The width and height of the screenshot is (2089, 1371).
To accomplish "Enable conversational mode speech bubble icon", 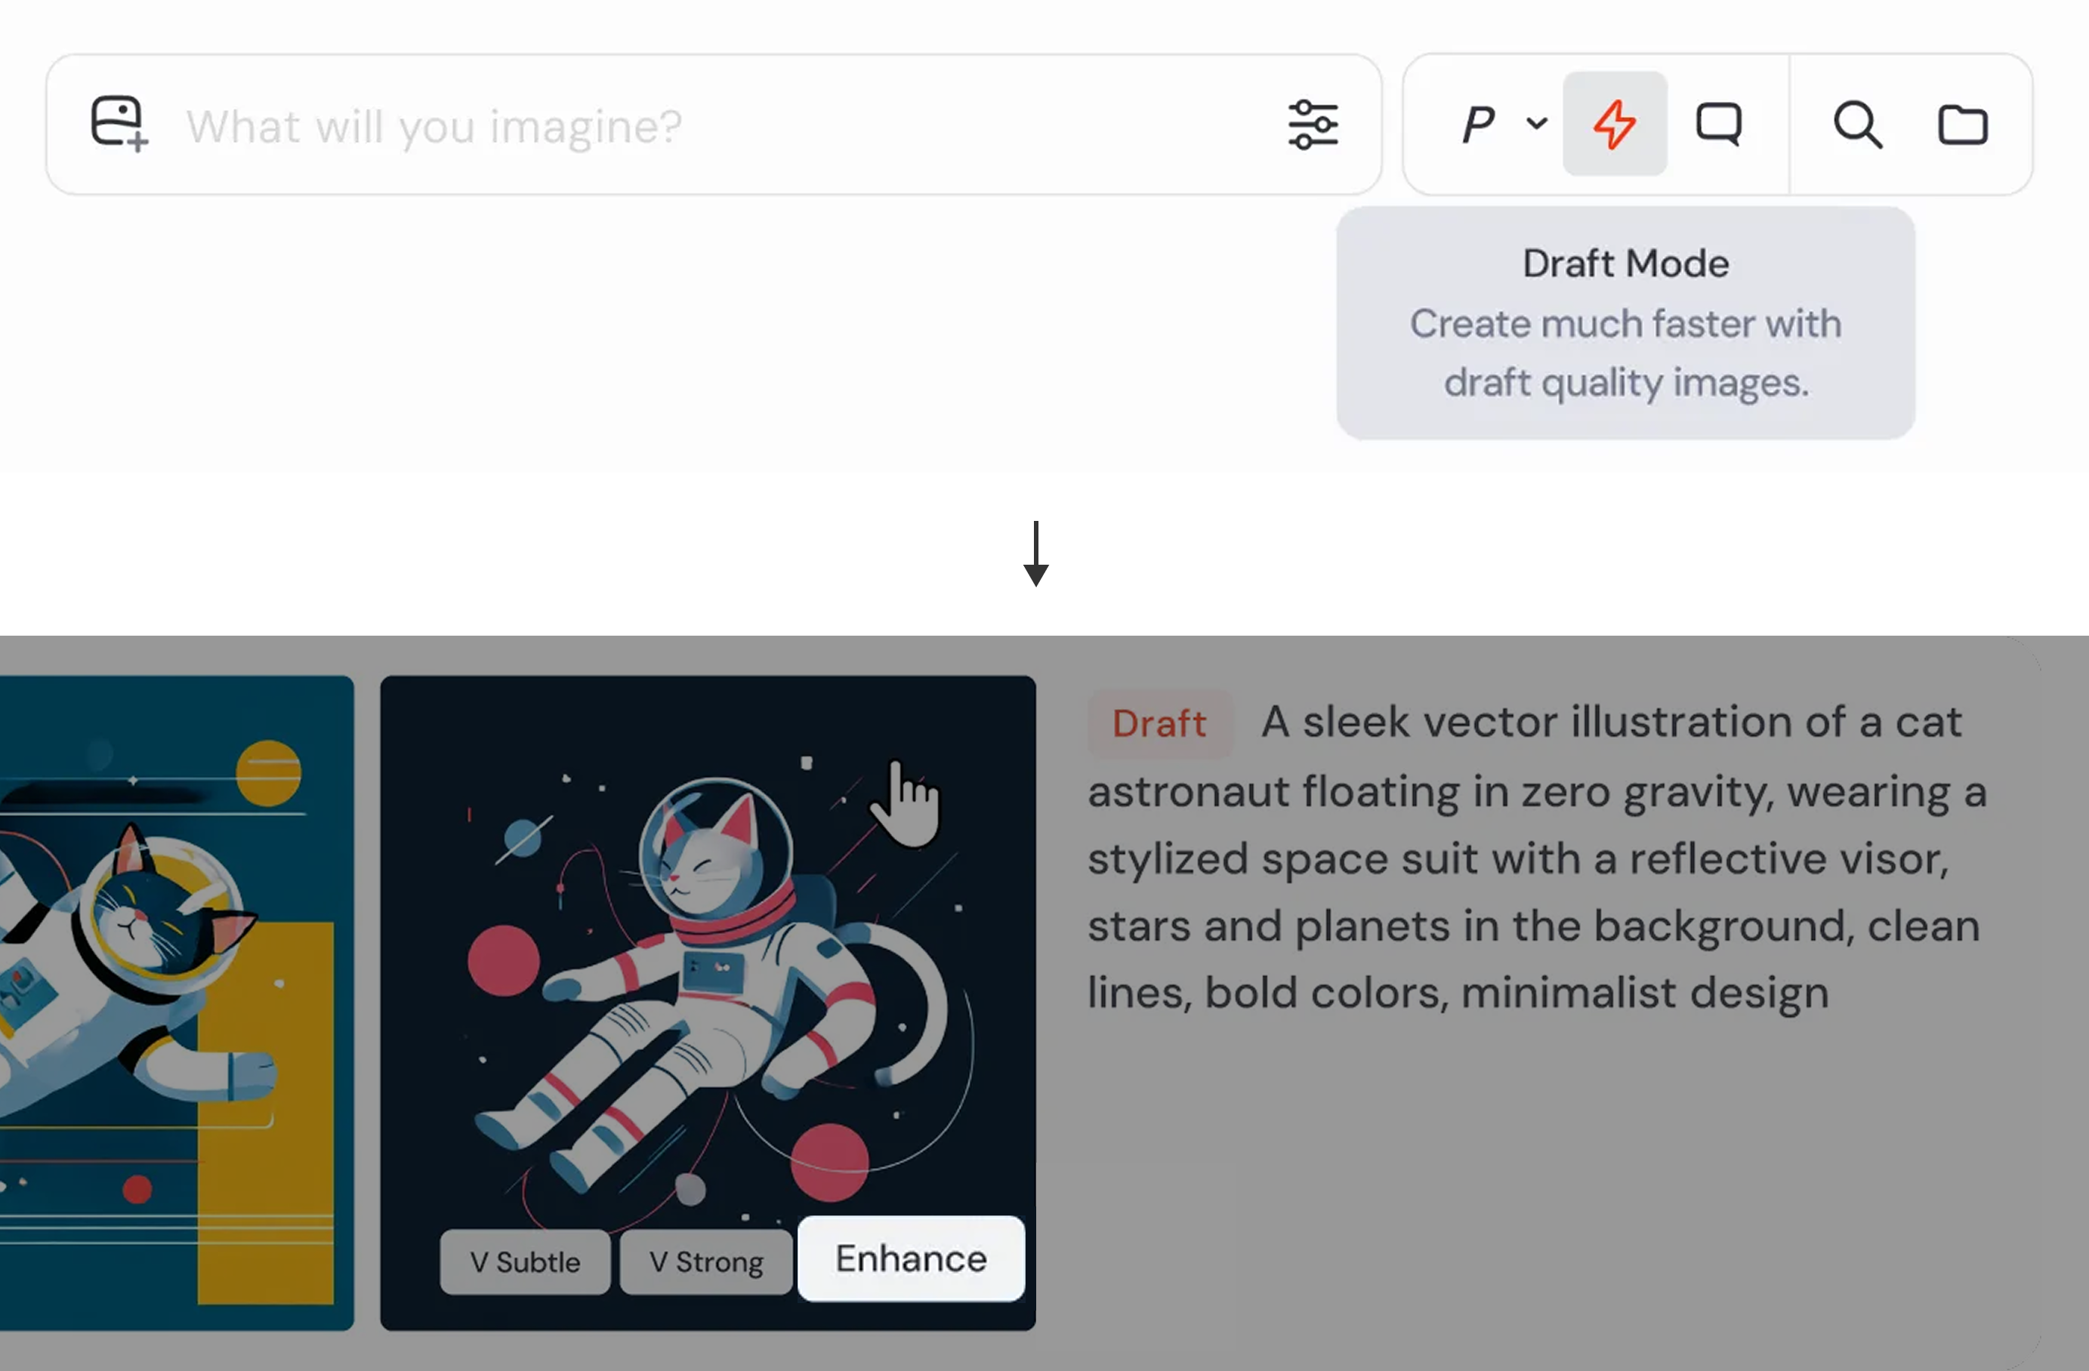I will [x=1717, y=124].
